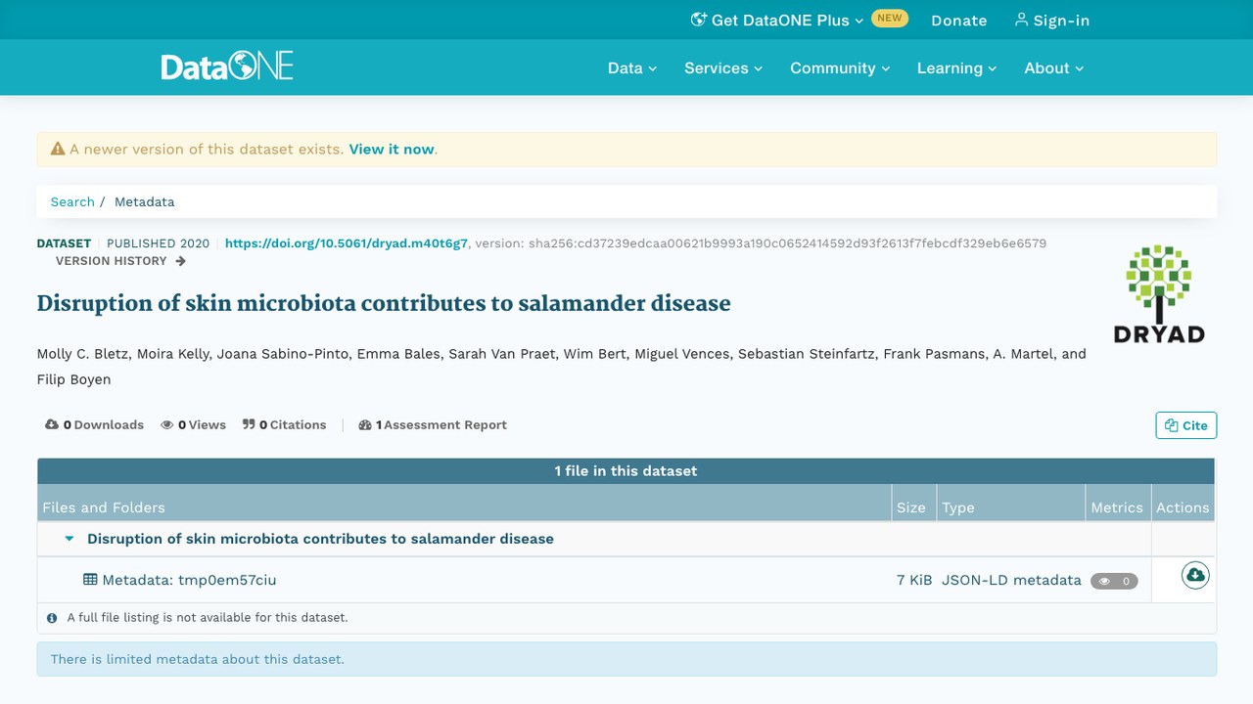Click the JSON-LD metadata type cell

click(1011, 580)
